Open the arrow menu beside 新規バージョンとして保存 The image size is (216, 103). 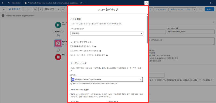point(194,9)
